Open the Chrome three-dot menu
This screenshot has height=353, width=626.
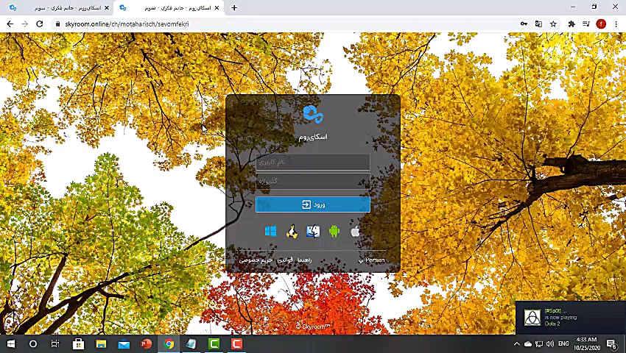tap(616, 24)
